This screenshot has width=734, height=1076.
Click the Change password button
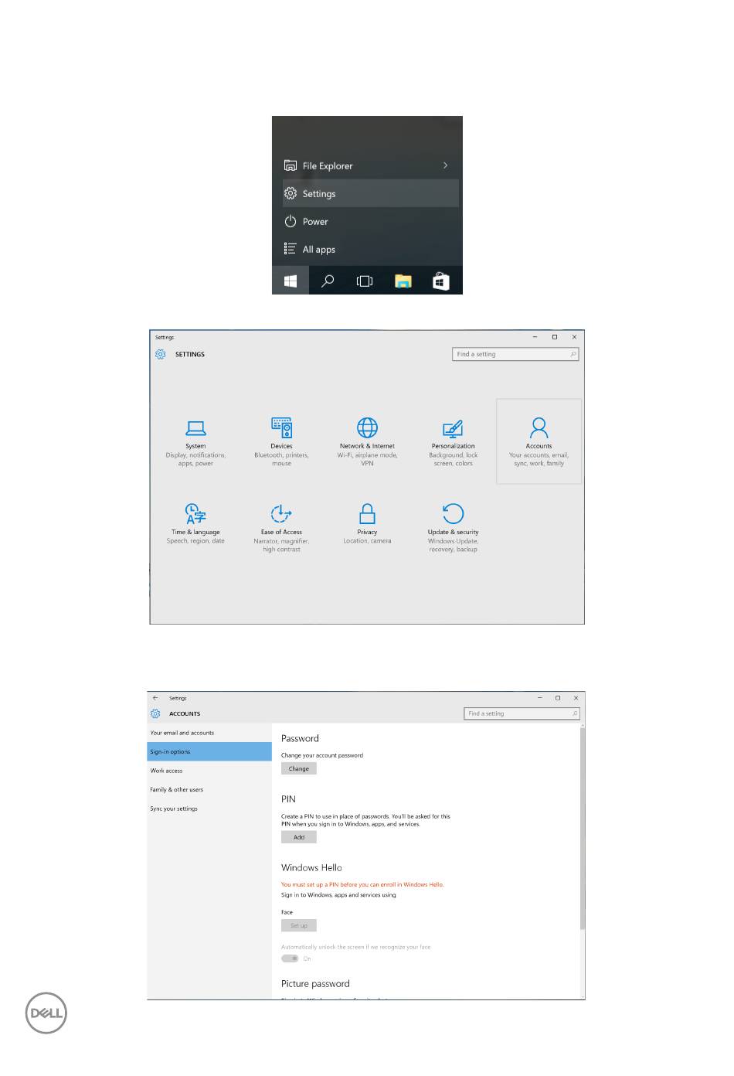coord(299,768)
